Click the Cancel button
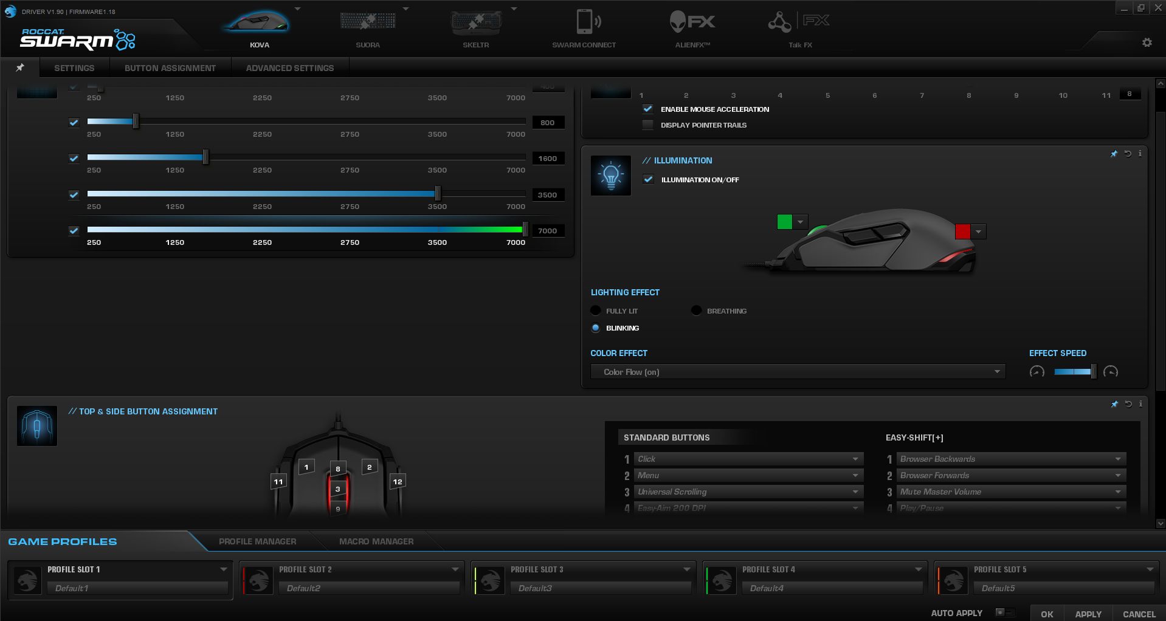The width and height of the screenshot is (1166, 621). [x=1139, y=614]
